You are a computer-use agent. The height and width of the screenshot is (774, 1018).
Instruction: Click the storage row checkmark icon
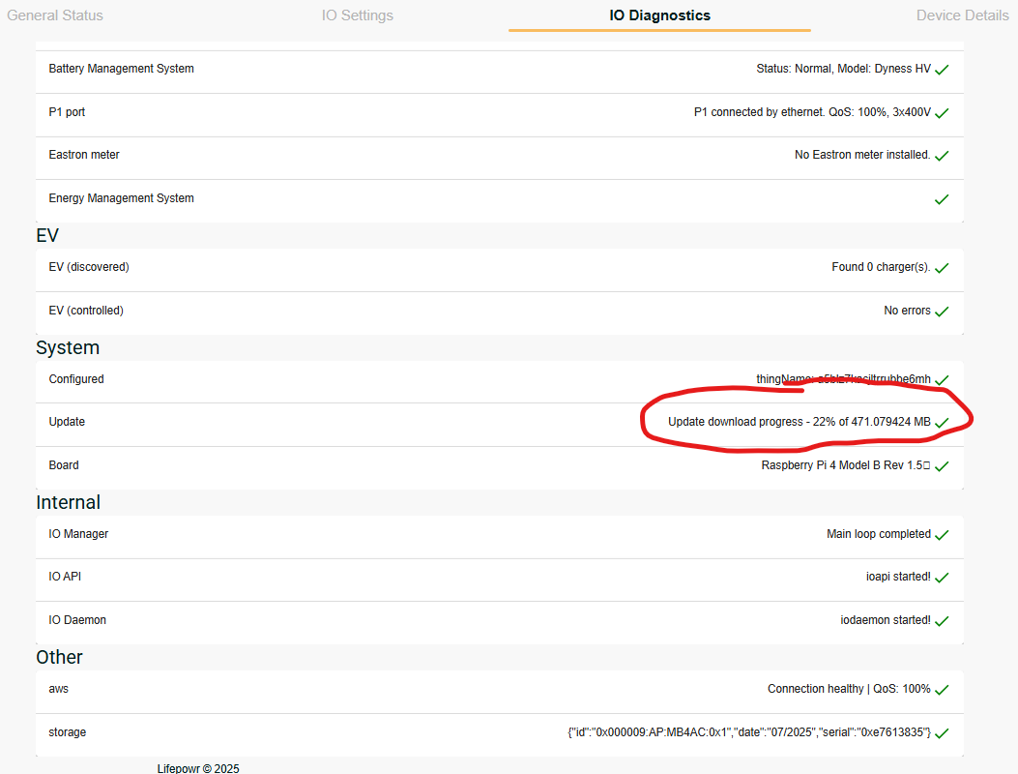tap(942, 733)
